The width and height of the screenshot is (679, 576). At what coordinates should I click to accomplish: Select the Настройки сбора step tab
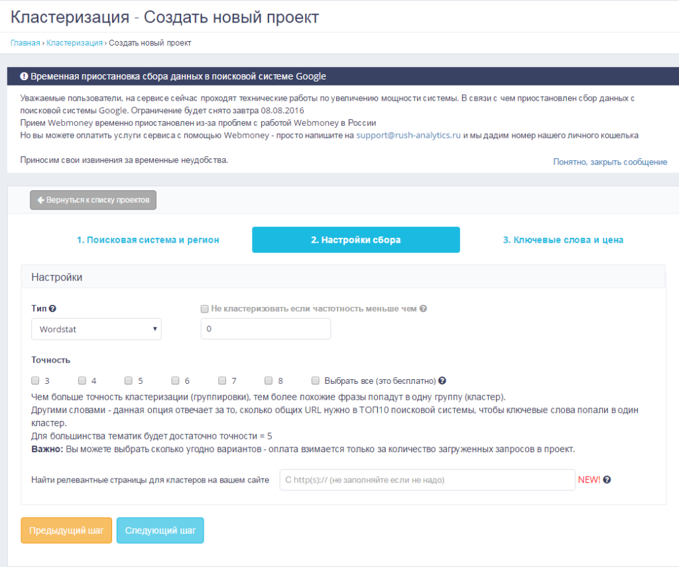click(x=355, y=240)
